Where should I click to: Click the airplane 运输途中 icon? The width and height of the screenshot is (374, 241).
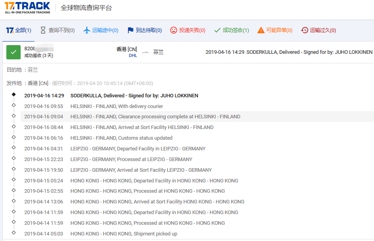87,30
